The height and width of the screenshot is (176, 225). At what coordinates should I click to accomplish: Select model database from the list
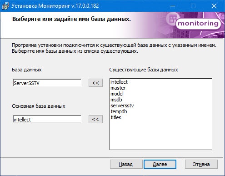(117, 94)
